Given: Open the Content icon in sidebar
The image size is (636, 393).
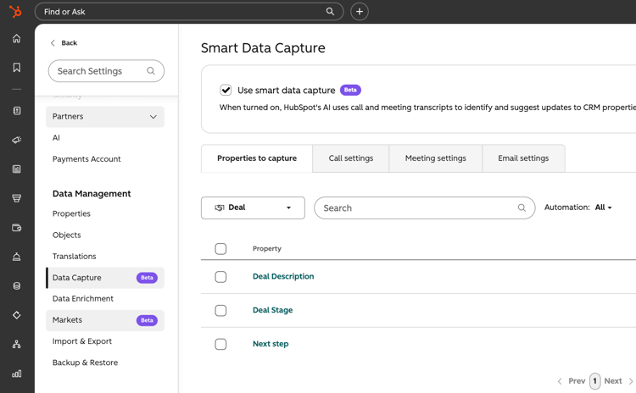Looking at the screenshot, I should click(x=17, y=169).
